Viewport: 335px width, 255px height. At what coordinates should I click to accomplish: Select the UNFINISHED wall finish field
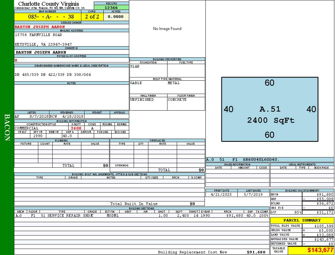148,103
